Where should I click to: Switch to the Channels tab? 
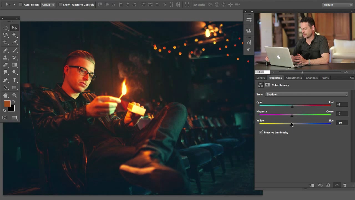point(311,78)
